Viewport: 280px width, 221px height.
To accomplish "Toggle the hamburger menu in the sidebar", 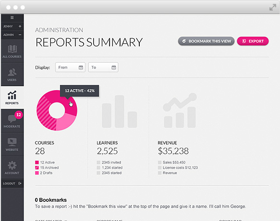I will click(12, 17).
